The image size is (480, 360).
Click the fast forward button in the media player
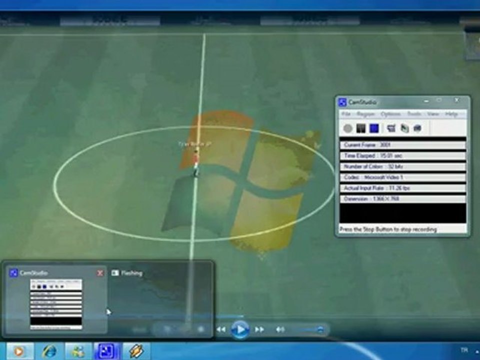(259, 329)
